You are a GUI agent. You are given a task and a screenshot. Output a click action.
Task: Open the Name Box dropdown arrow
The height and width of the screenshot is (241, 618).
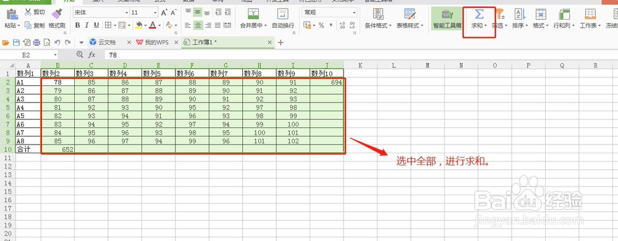[x=55, y=55]
